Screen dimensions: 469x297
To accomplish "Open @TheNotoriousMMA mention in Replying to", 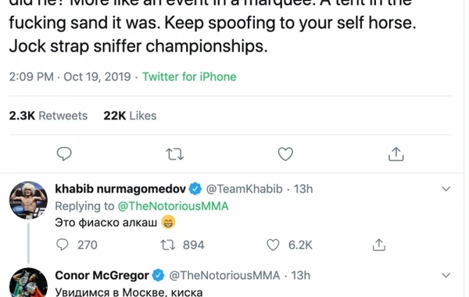I will coord(173,206).
